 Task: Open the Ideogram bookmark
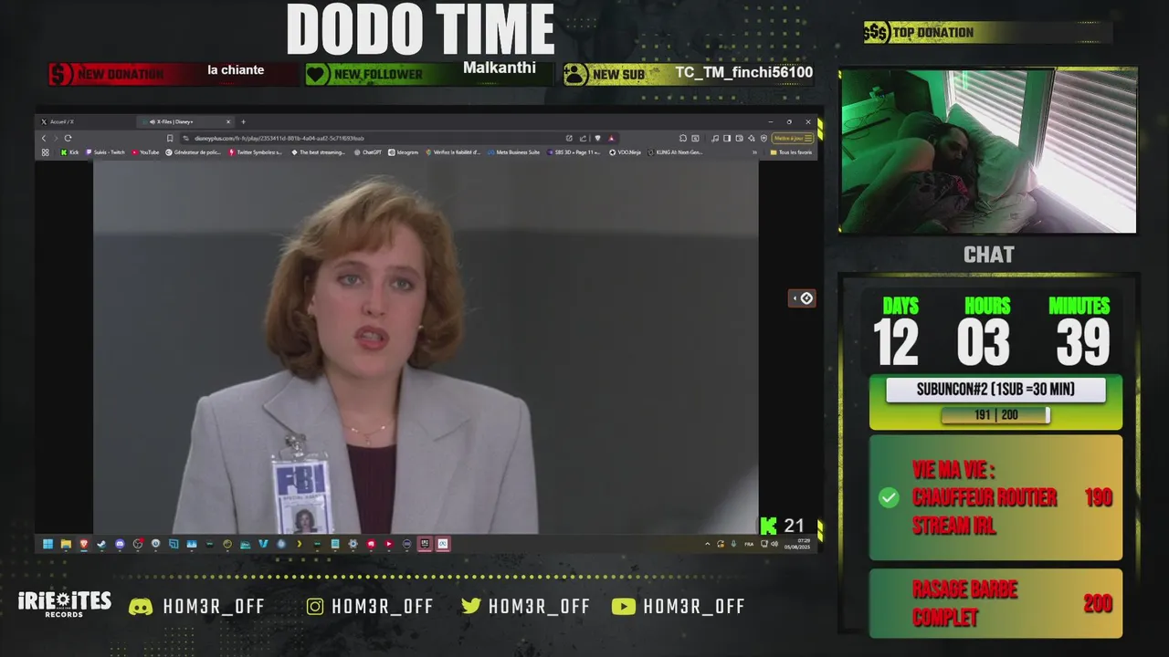[403, 152]
